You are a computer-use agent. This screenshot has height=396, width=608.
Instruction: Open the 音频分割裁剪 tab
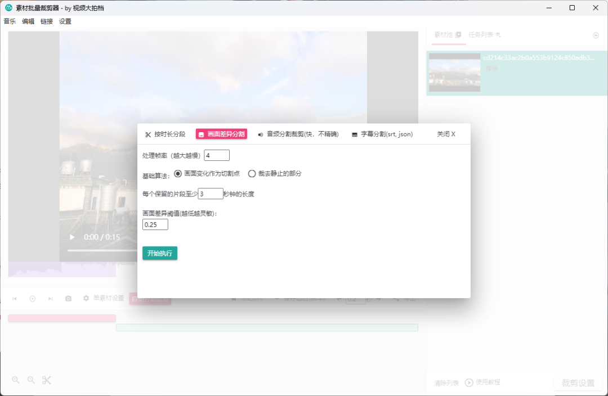coord(298,134)
